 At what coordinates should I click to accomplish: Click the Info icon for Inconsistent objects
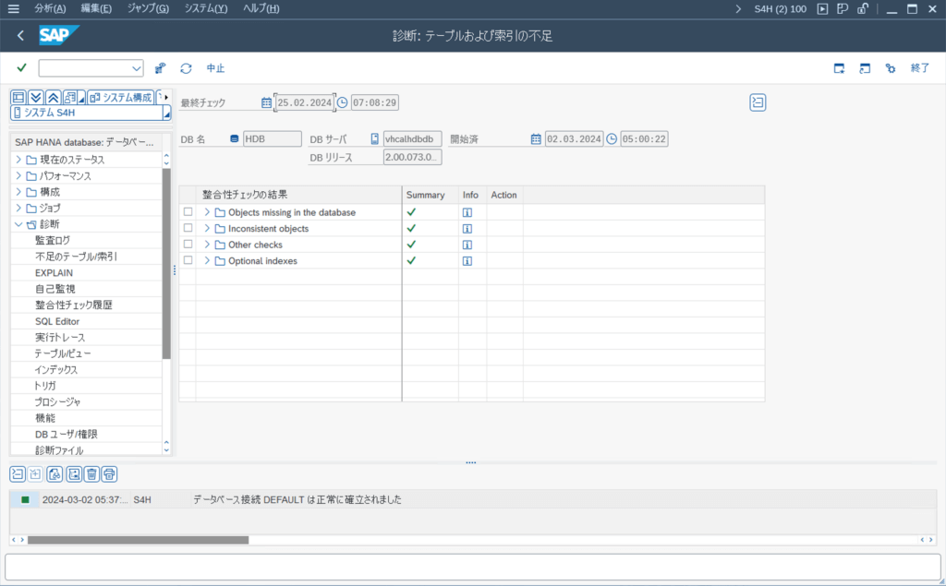tap(467, 228)
